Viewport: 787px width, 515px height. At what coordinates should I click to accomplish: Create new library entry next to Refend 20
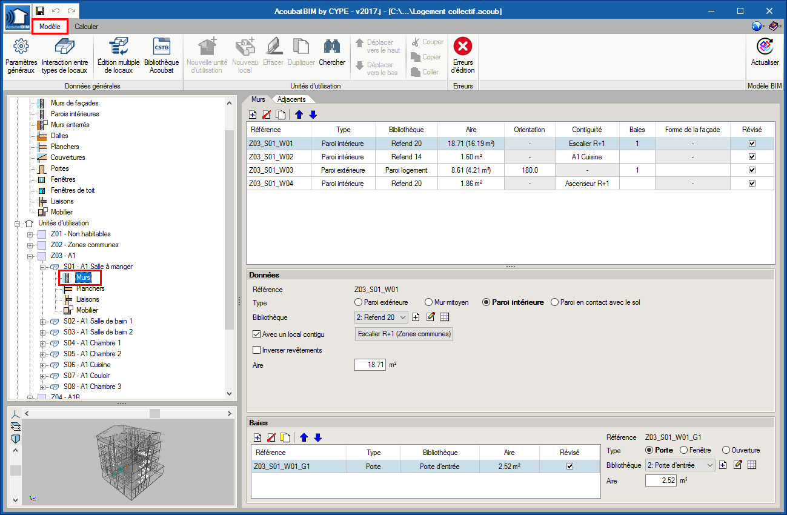point(416,317)
